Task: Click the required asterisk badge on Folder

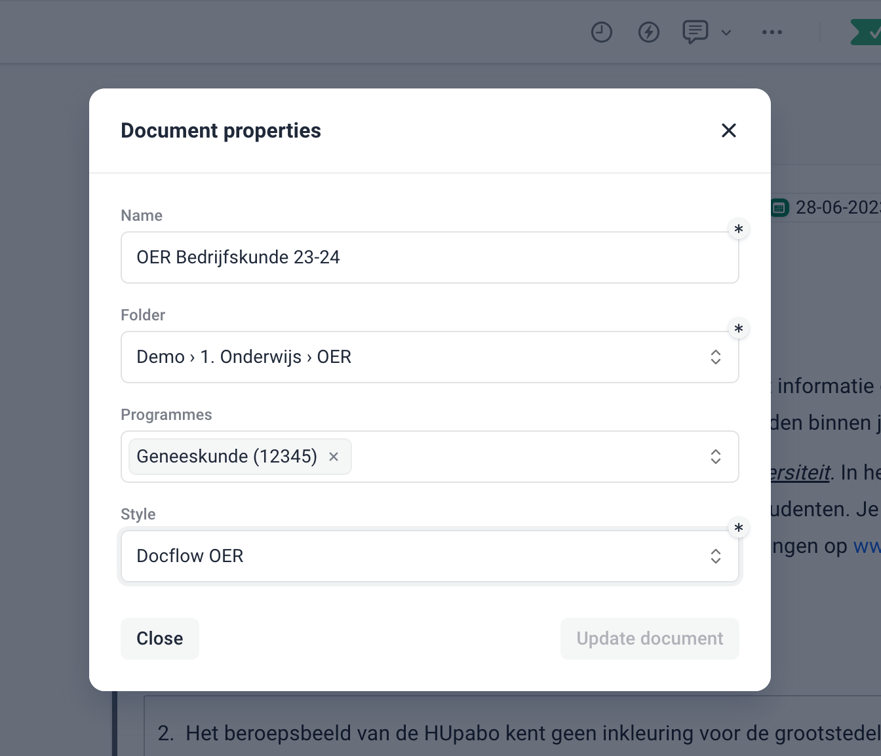Action: pyautogui.click(x=739, y=329)
